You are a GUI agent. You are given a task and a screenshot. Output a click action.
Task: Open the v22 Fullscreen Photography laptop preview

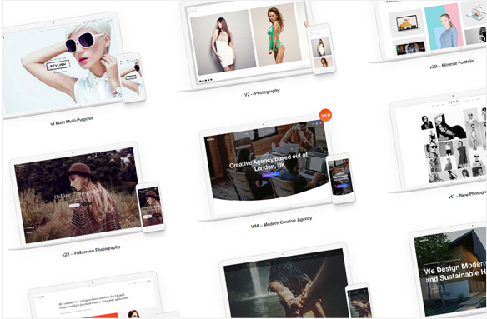[x=76, y=195]
